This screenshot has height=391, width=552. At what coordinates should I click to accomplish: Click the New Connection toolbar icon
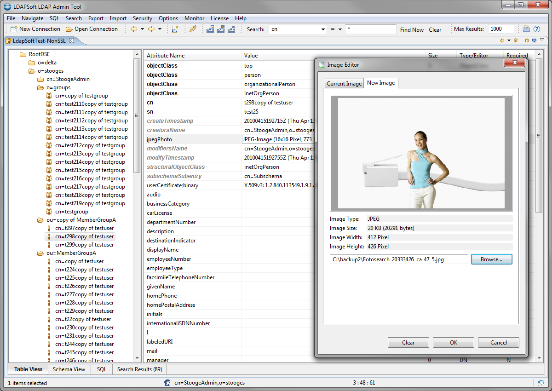click(x=14, y=29)
